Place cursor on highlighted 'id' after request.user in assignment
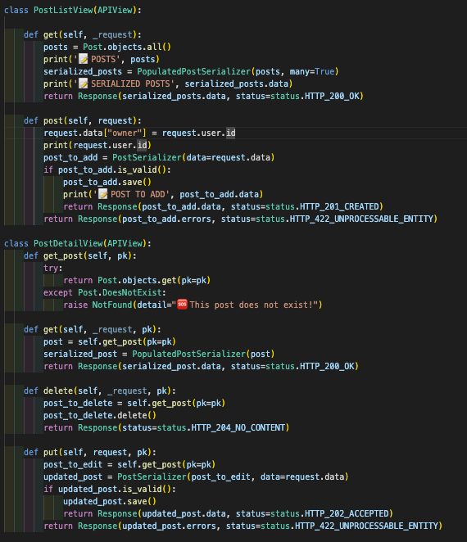This screenshot has height=542, width=467. coord(231,133)
